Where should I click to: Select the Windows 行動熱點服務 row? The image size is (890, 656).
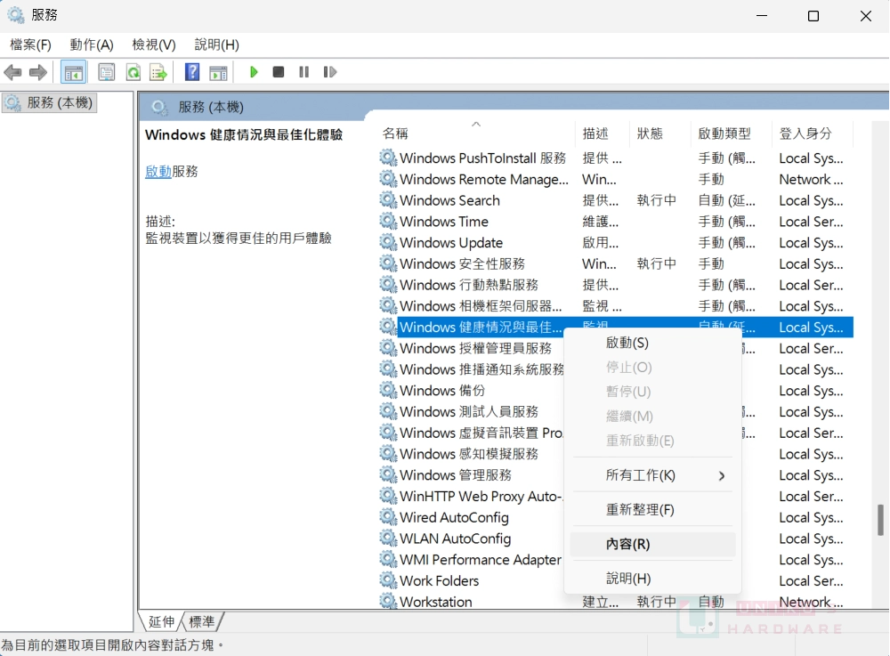[x=615, y=285]
